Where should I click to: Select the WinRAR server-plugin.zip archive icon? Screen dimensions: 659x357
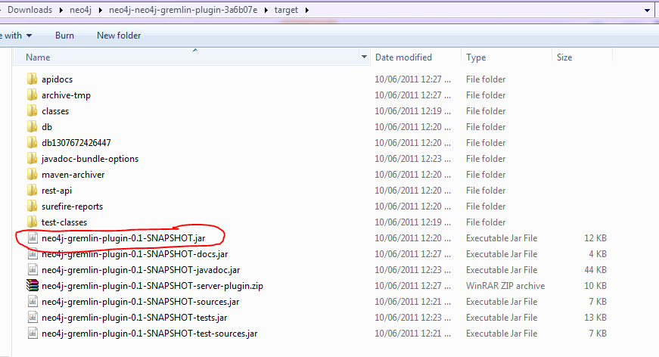pos(32,286)
